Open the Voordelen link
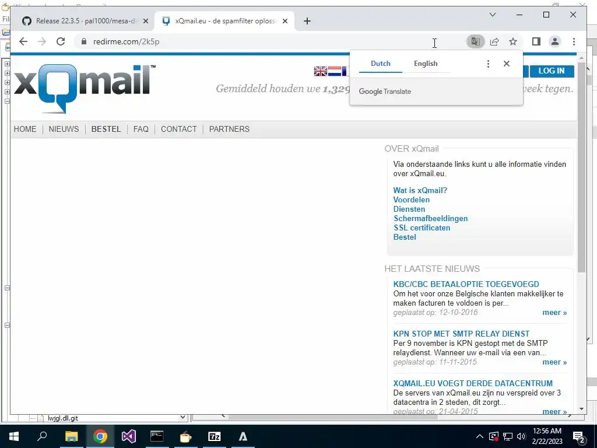597x448 pixels. (411, 199)
